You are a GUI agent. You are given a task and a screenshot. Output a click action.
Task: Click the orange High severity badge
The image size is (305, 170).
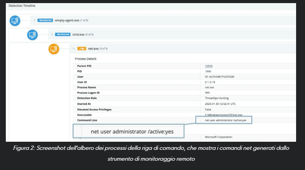click(x=82, y=49)
